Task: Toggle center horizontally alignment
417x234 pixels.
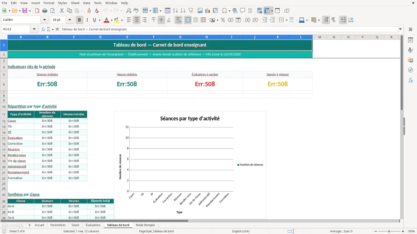Action: (x=137, y=20)
